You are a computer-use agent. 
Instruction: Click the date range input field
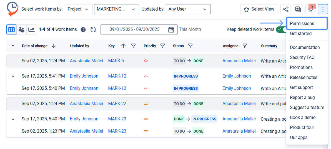point(134,29)
